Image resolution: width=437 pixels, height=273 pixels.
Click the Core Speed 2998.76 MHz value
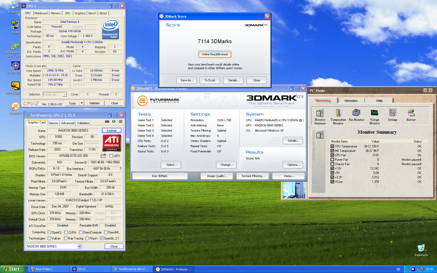coord(55,71)
